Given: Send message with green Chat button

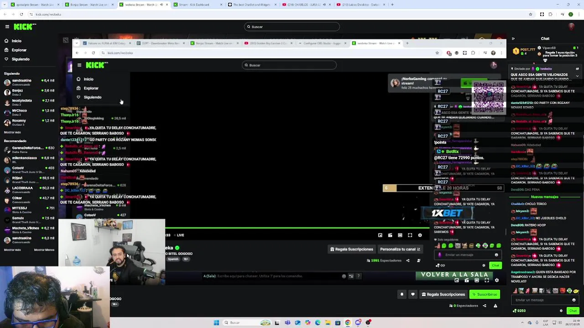Looking at the screenshot, I should coord(573,311).
